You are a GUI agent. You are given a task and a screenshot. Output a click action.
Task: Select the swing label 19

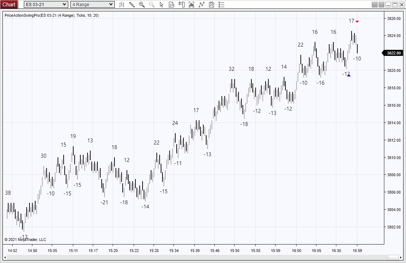(73, 136)
